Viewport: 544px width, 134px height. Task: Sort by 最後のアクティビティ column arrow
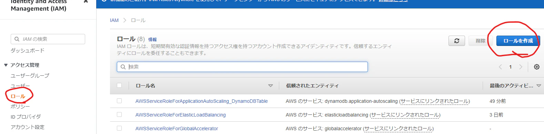click(x=538, y=86)
